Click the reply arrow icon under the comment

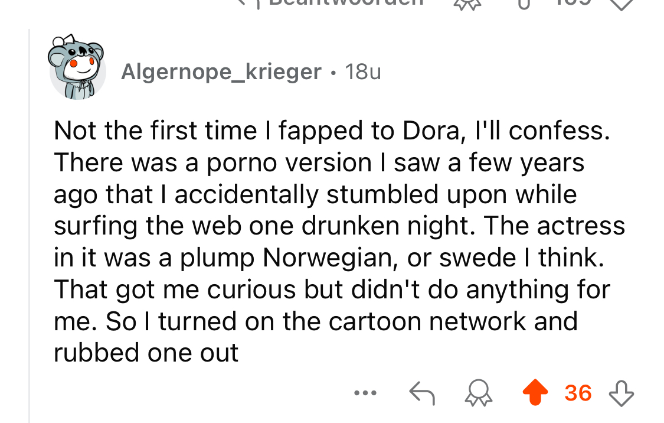pos(421,392)
